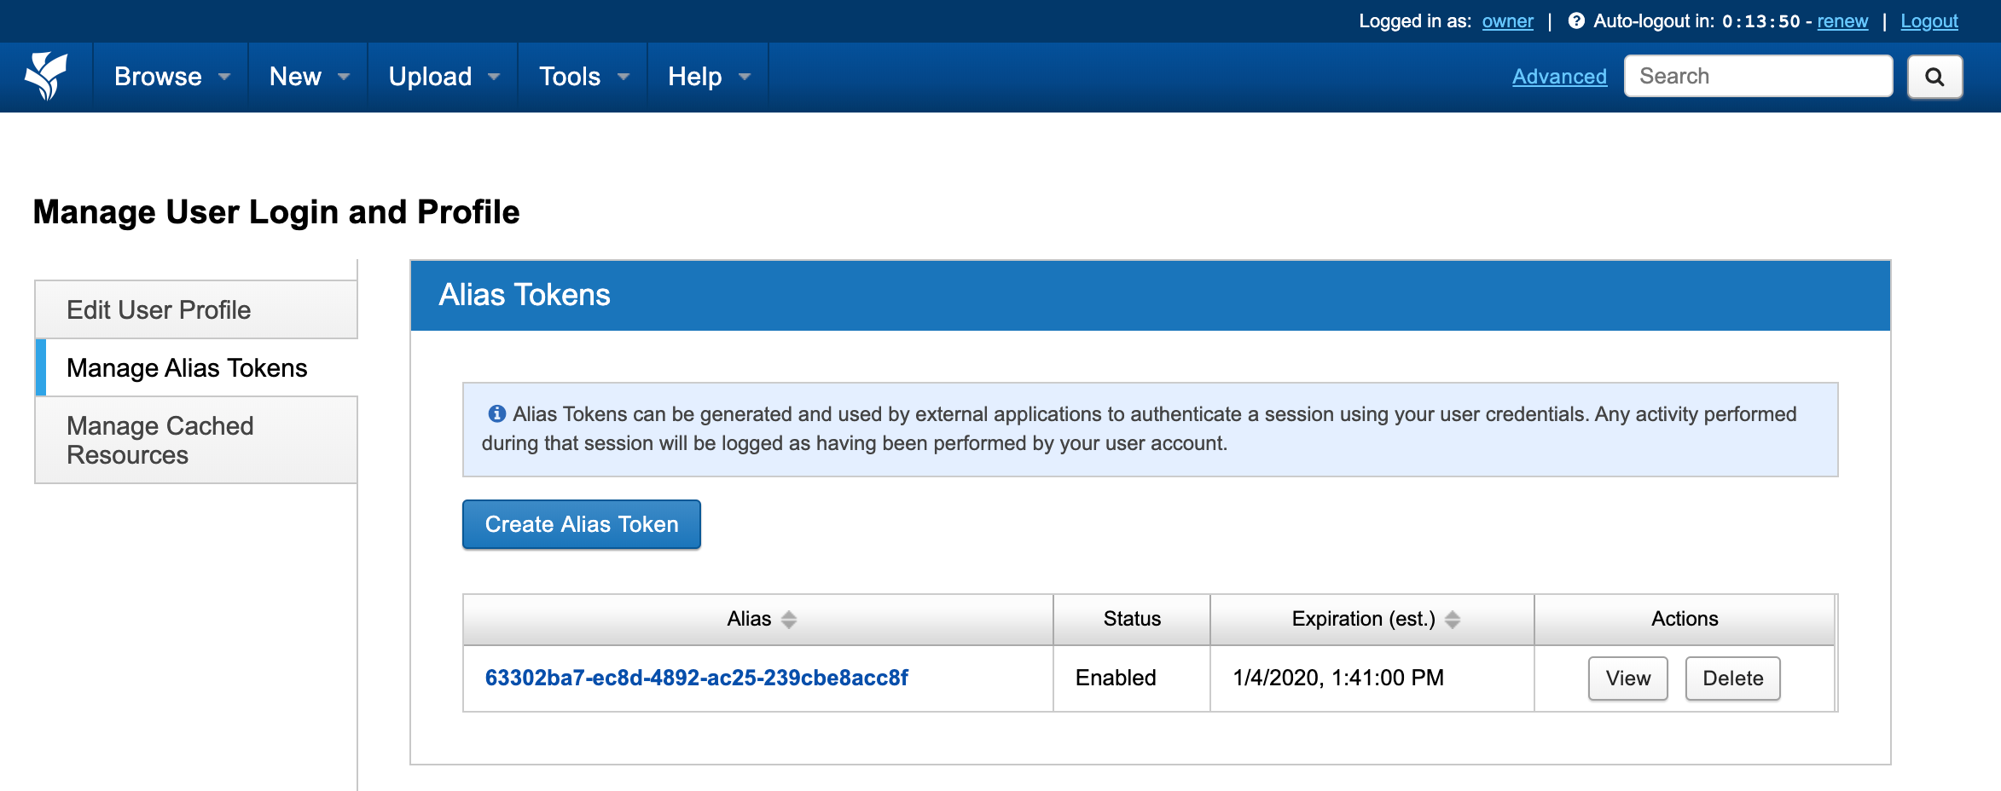Click the renew session link
This screenshot has width=2001, height=791.
click(1842, 21)
